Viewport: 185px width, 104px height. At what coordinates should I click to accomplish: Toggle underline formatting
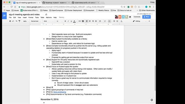click(x=71, y=21)
